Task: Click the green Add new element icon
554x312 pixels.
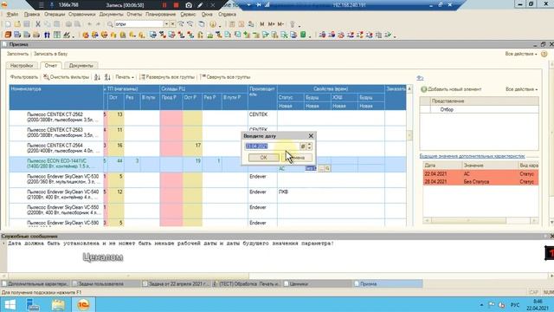Action: pos(424,89)
